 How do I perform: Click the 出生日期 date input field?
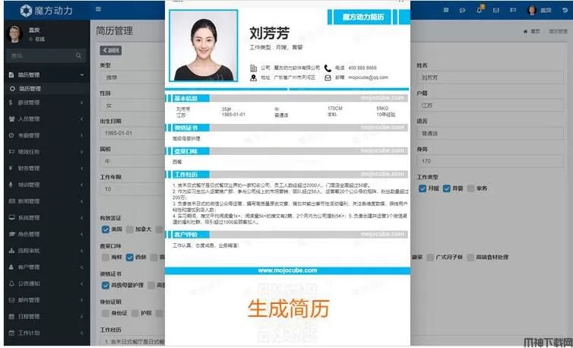(x=132, y=133)
